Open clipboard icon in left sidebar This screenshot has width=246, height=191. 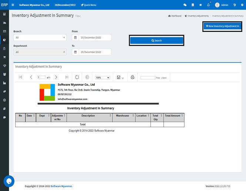4,49
